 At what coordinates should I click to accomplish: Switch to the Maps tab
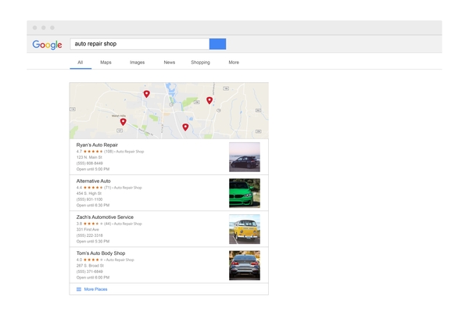106,63
